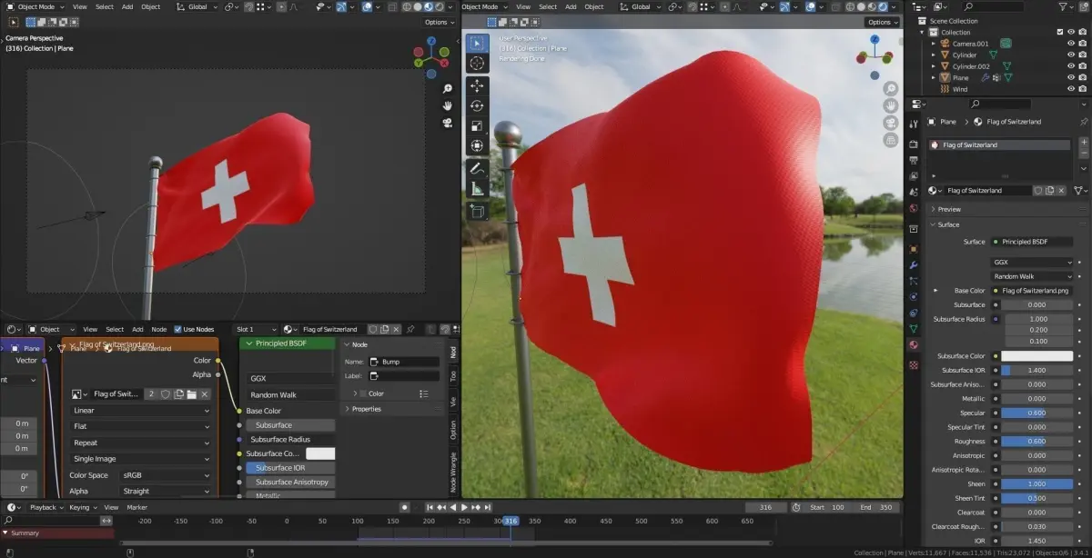1092x558 pixels.
Task: Open the GGX distribution dropdown in Properties
Action: click(1032, 263)
